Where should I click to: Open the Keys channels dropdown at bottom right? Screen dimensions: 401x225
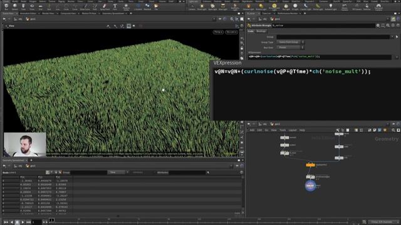point(383,222)
